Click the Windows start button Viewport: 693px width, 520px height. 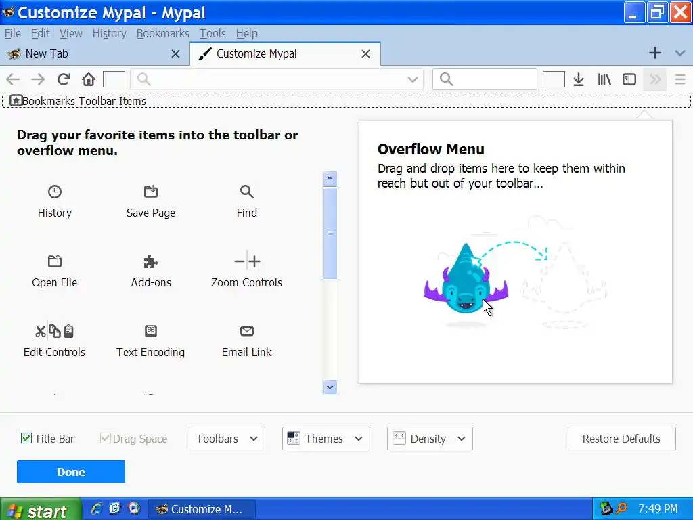point(41,509)
